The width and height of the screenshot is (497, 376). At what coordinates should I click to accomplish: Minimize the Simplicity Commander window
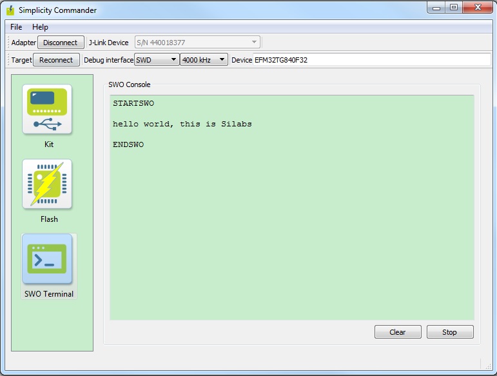point(436,7)
